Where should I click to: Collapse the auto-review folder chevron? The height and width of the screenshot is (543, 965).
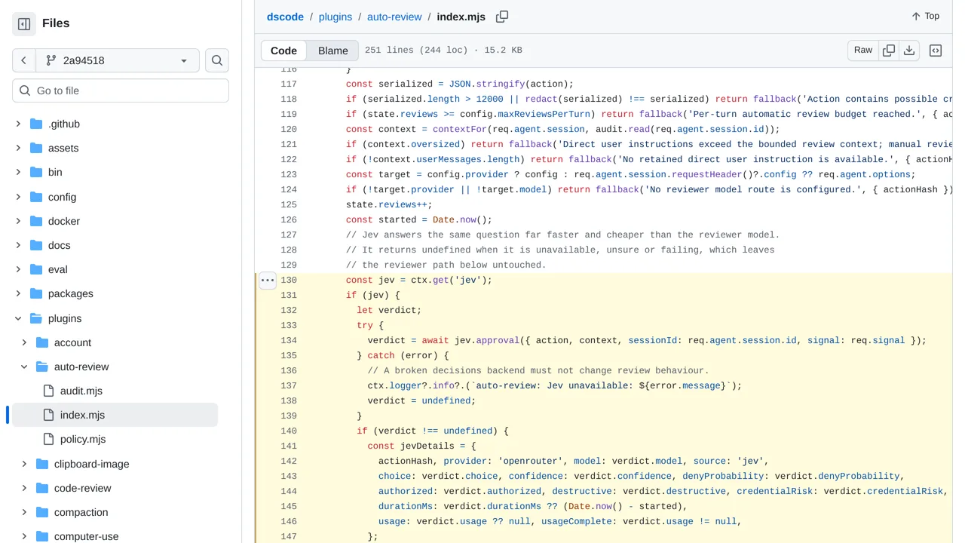[24, 367]
